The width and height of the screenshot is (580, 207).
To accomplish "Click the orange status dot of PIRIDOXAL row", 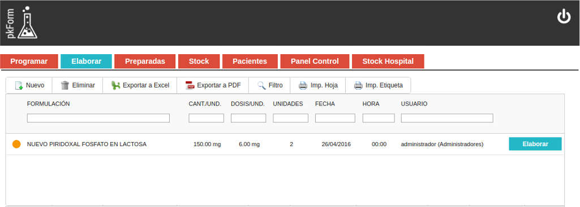I will 16,144.
